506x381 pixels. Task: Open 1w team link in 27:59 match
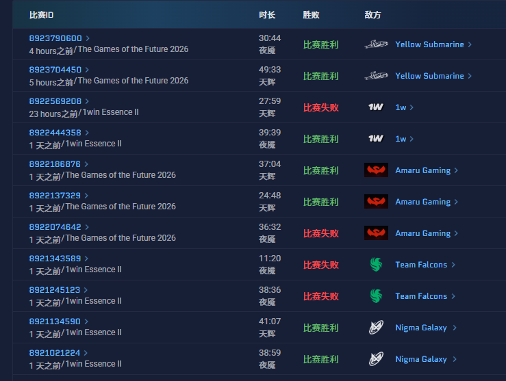[x=401, y=107]
